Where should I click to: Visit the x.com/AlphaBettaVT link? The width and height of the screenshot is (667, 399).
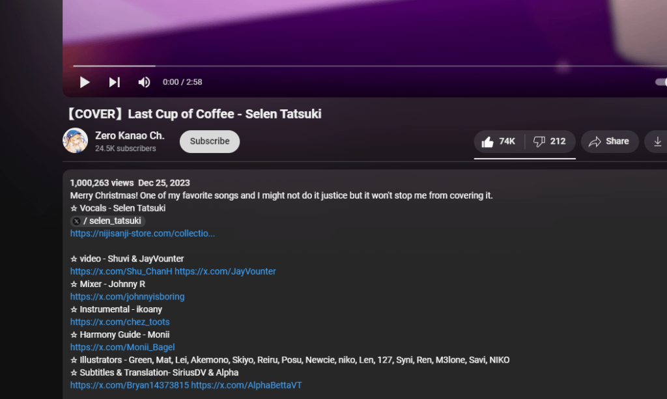click(246, 385)
